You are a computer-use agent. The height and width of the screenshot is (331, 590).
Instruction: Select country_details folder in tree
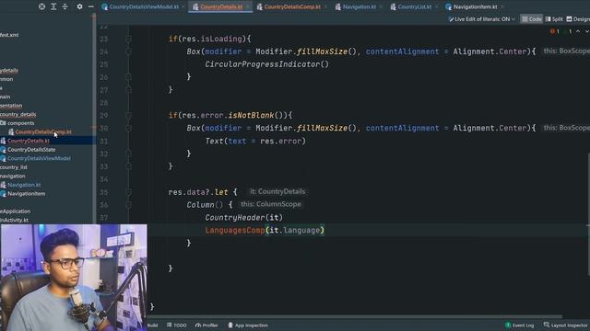[x=18, y=114]
